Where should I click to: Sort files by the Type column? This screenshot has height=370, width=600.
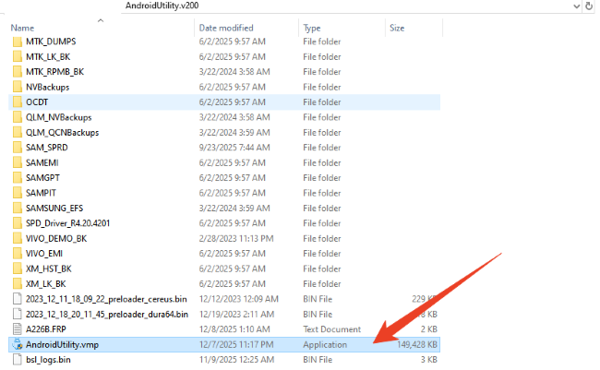coord(312,28)
